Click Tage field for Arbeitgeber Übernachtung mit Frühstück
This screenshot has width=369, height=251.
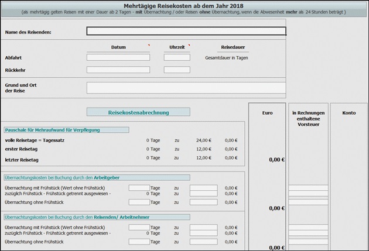click(x=139, y=188)
